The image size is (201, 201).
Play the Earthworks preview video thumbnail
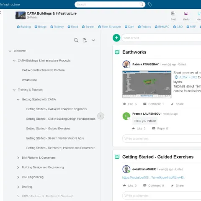tap(147, 84)
